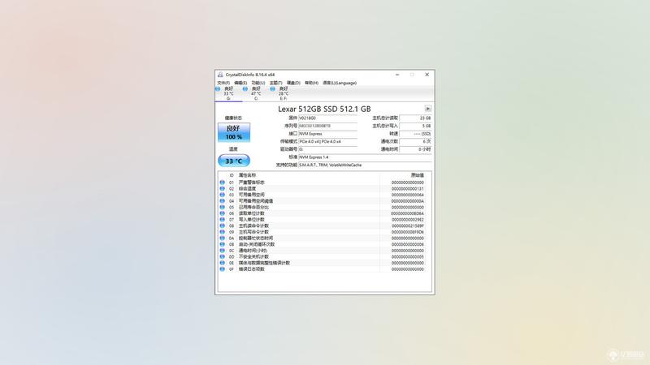Click raw value of row 02 综合温度
The height and width of the screenshot is (365, 650).
point(408,189)
